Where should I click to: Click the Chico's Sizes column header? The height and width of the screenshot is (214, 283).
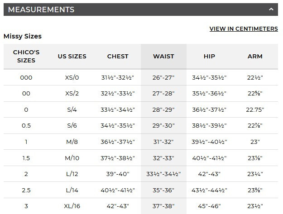[26, 57]
